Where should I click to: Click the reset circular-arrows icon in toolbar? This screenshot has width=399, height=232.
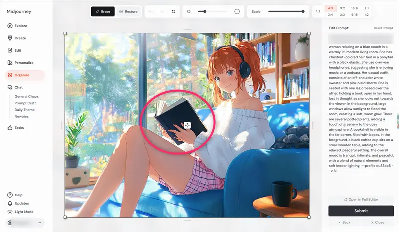173,11
